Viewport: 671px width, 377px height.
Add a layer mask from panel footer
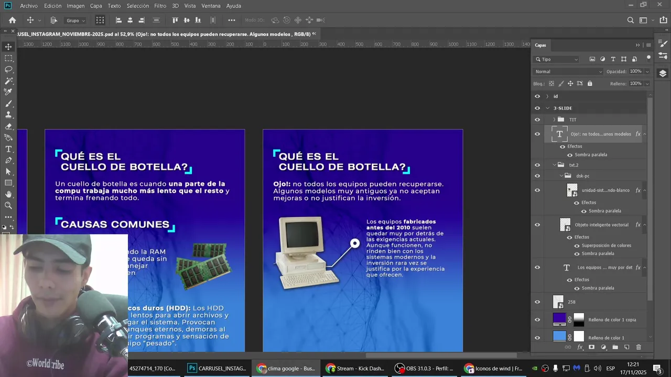coord(591,347)
